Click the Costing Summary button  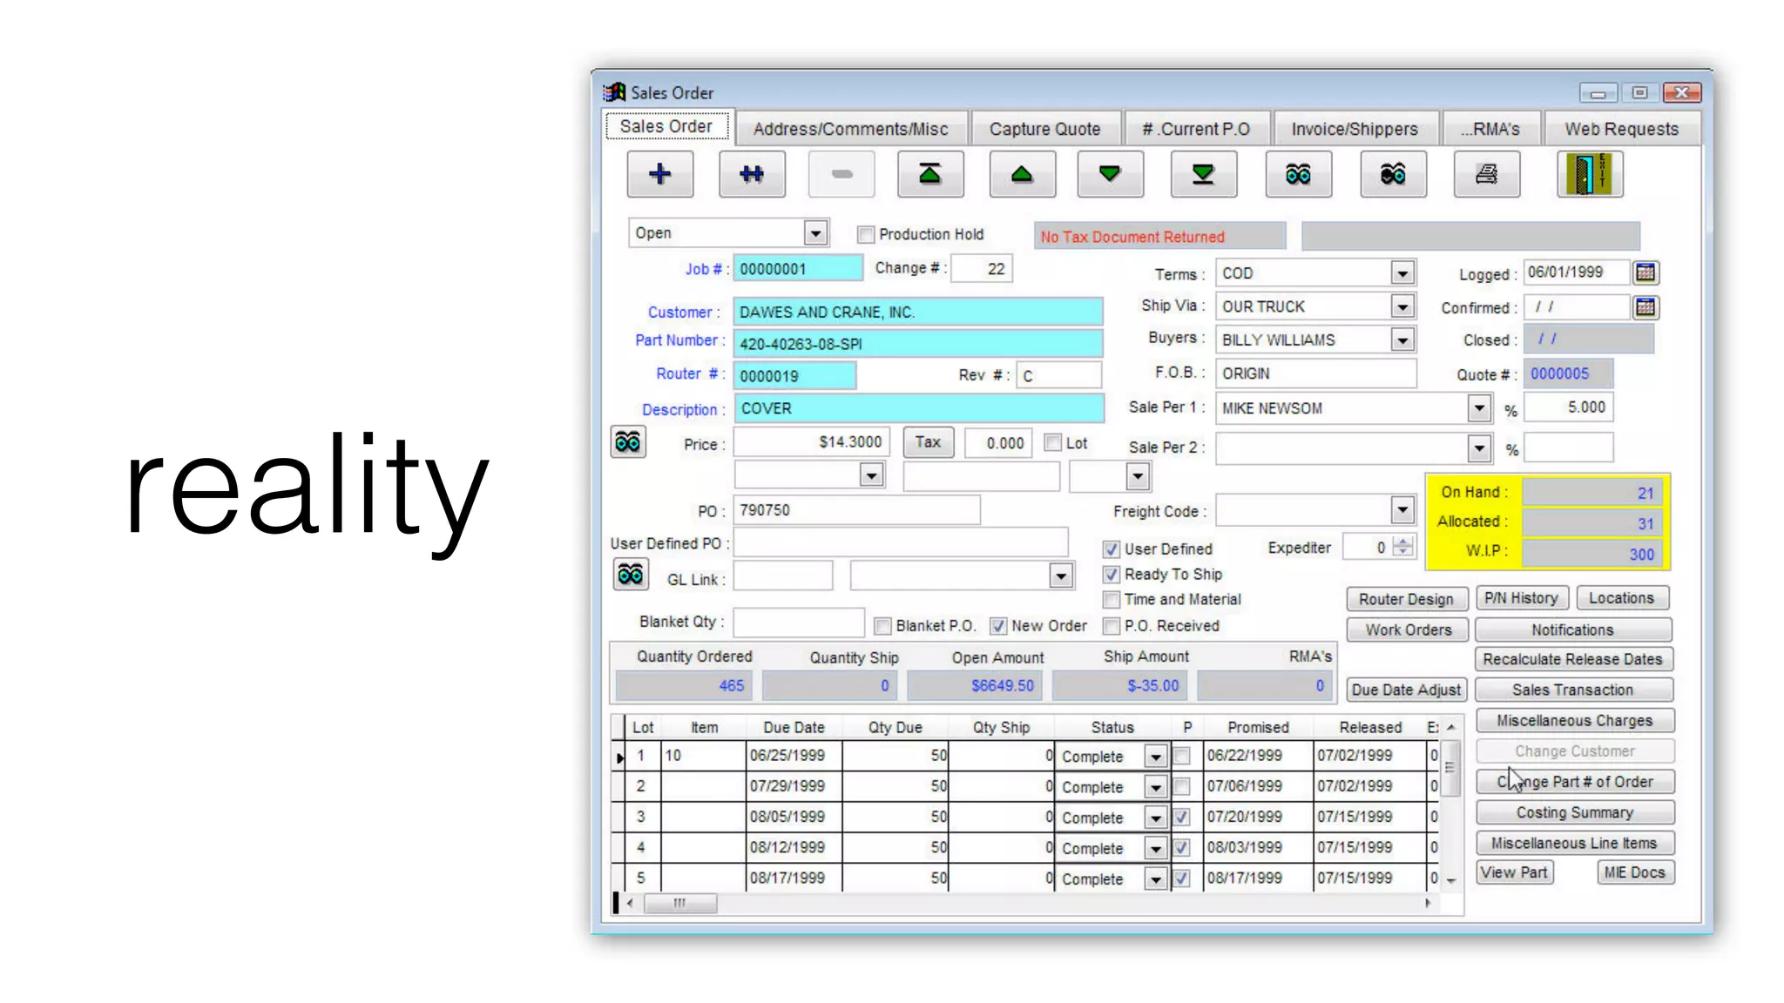click(x=1574, y=812)
